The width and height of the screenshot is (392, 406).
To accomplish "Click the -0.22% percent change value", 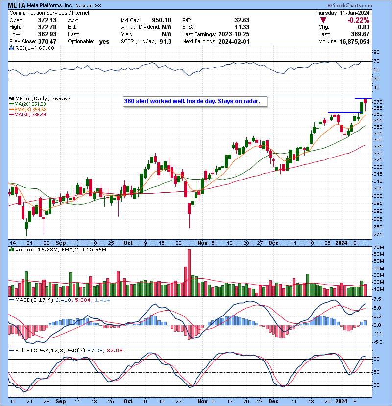I will (359, 20).
